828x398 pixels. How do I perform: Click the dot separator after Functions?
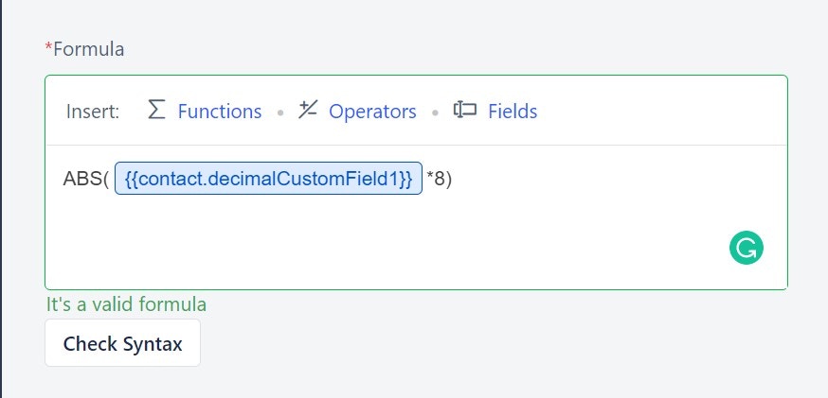(x=279, y=112)
